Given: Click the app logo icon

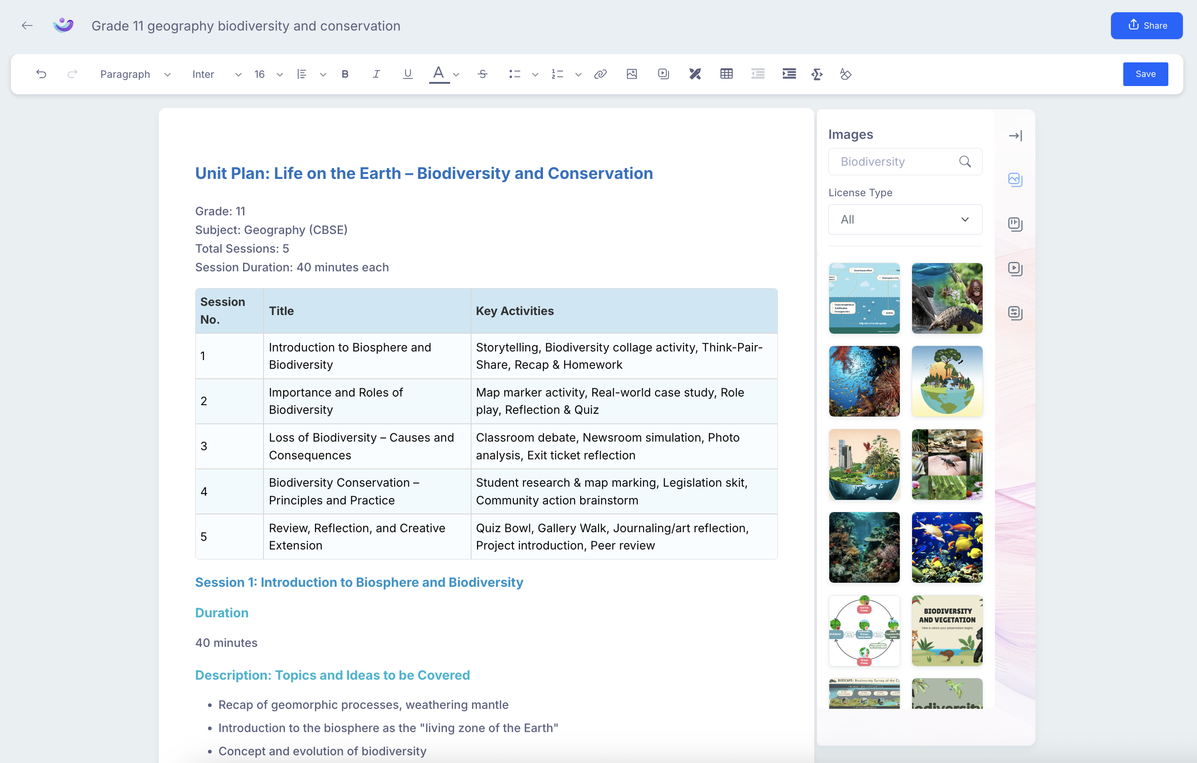Looking at the screenshot, I should pos(63,25).
